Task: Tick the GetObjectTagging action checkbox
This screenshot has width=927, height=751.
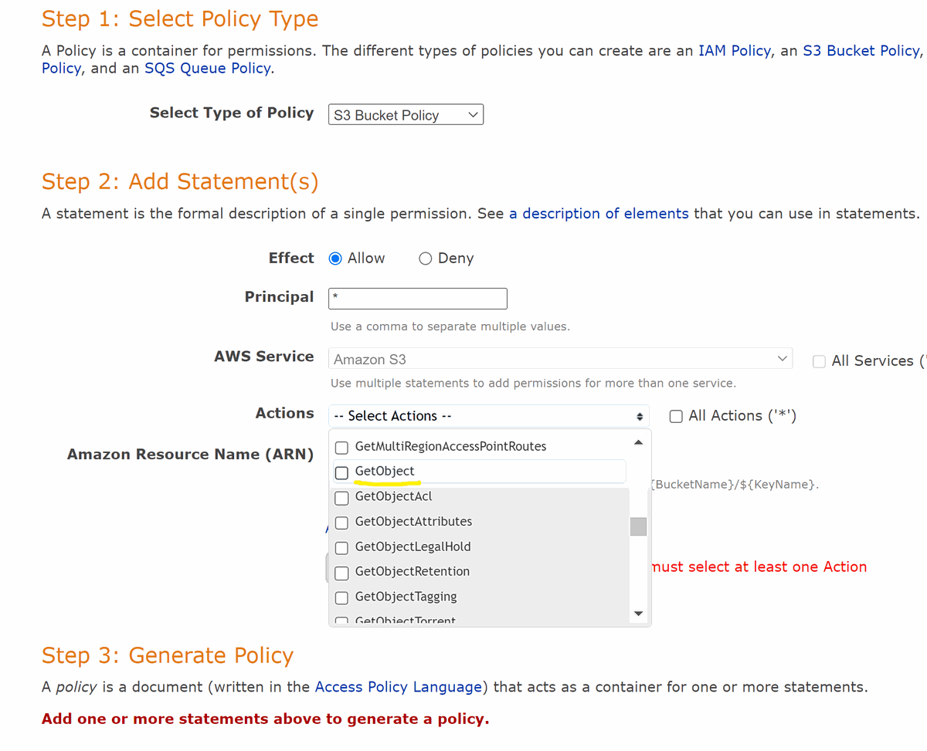Action: click(x=341, y=597)
